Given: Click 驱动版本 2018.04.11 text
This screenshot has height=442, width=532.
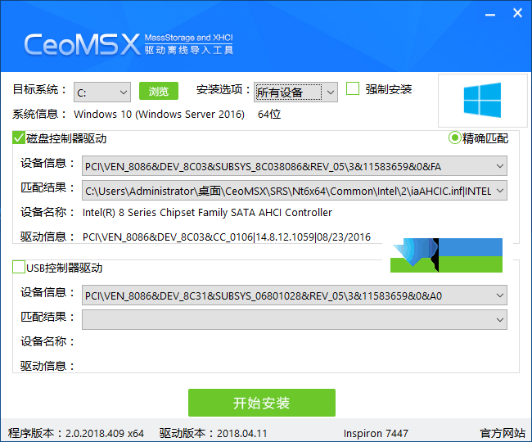Looking at the screenshot, I should tap(213, 433).
